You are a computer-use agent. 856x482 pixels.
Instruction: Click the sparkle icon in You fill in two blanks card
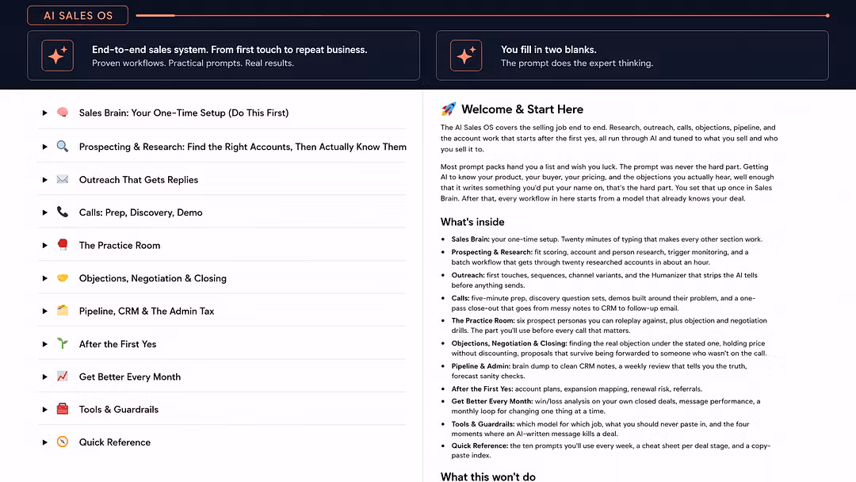(466, 55)
